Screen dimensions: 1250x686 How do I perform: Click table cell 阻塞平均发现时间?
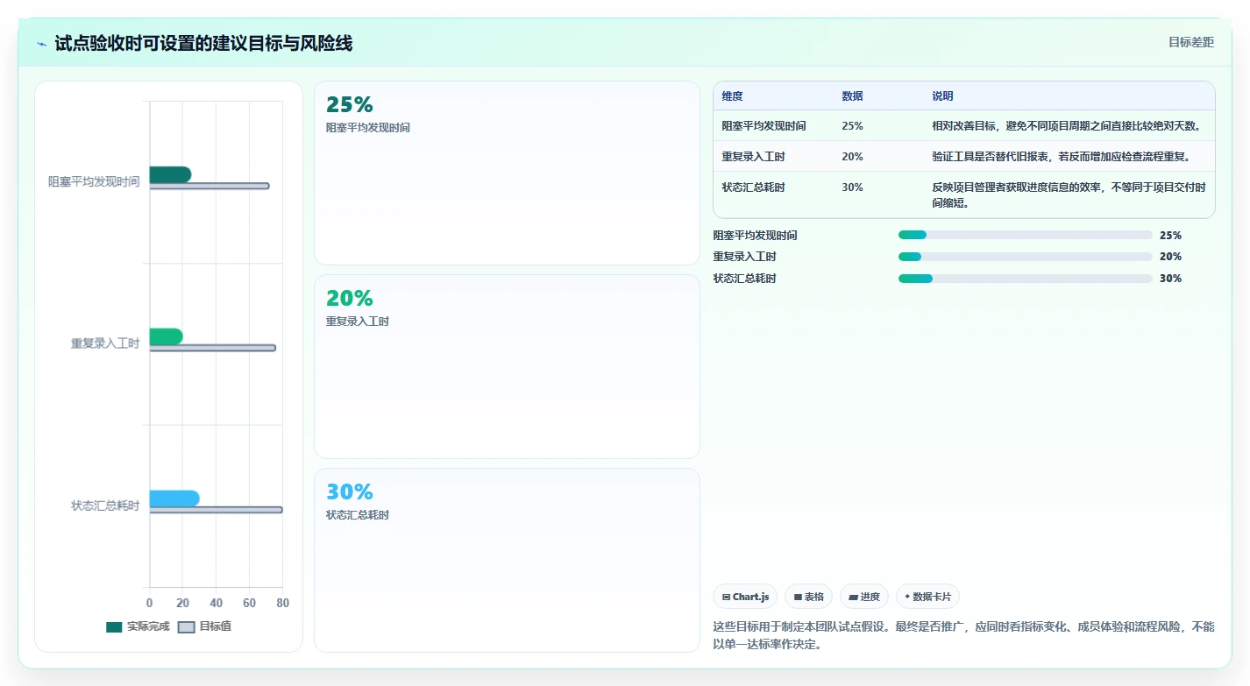764,126
